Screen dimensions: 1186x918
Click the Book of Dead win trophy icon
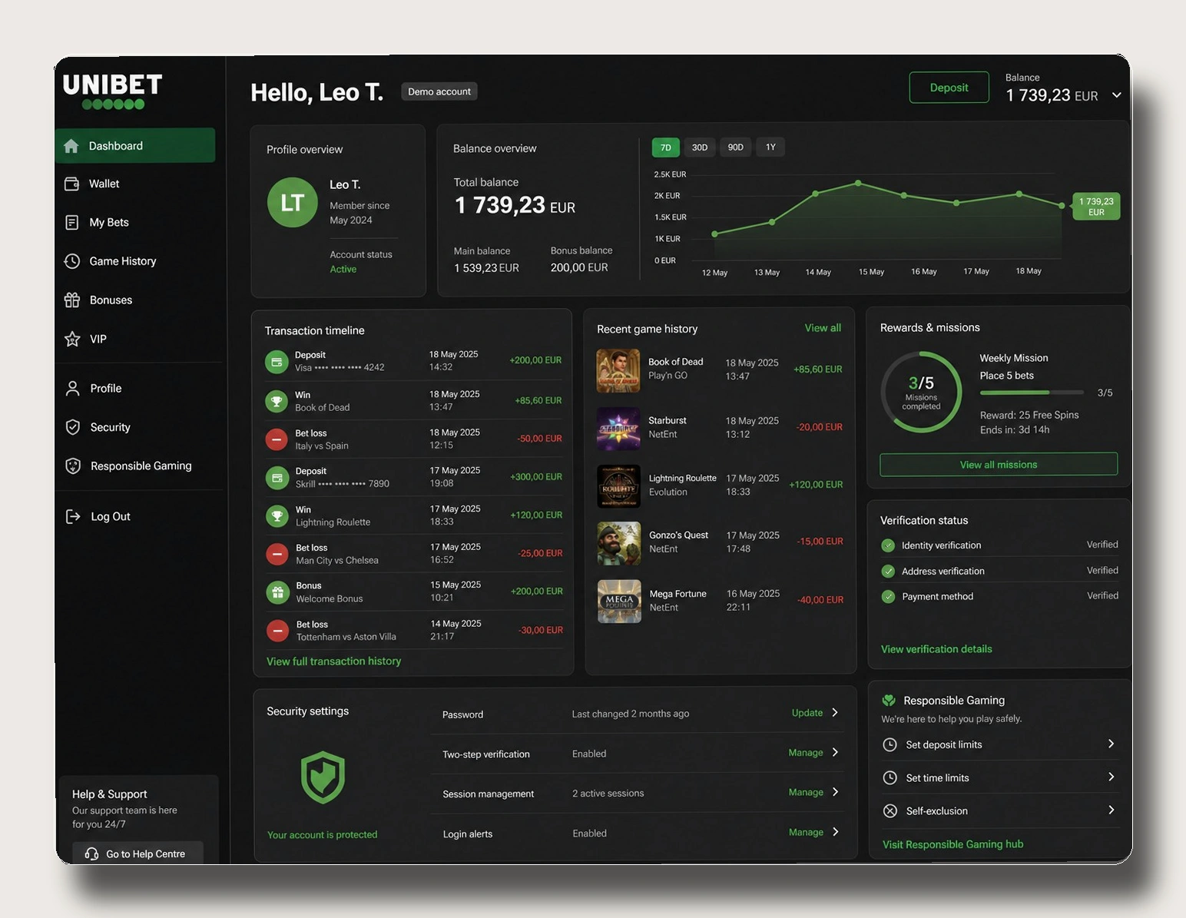pos(277,401)
